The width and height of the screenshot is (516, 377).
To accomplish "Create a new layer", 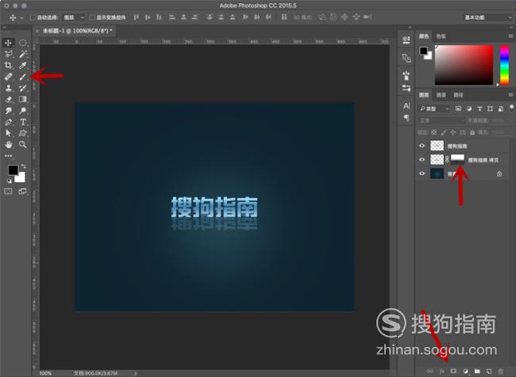I will coord(489,371).
